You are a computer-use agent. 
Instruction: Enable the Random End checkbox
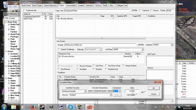click(106, 69)
